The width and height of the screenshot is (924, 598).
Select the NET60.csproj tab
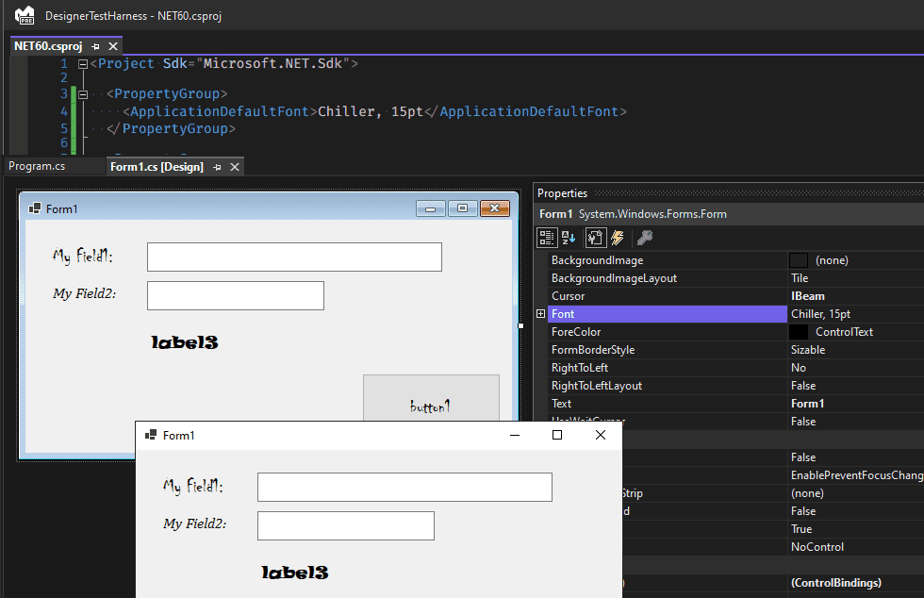[x=48, y=46]
